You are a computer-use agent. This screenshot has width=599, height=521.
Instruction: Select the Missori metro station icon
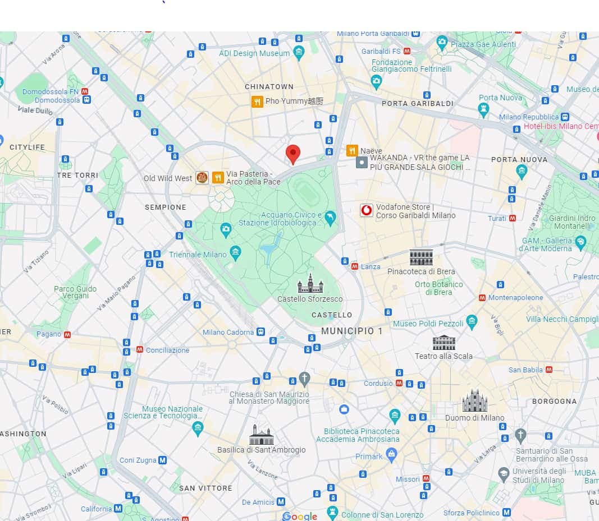tap(426, 478)
